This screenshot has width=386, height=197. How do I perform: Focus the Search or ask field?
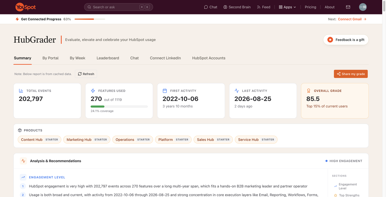tap(118, 7)
